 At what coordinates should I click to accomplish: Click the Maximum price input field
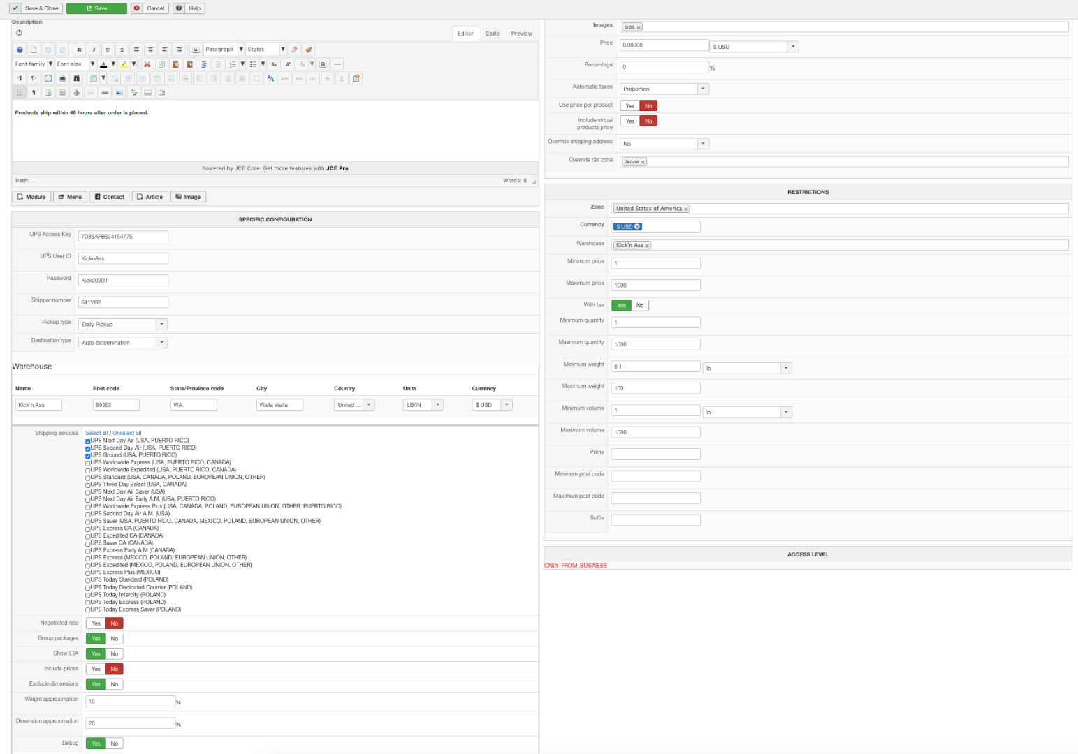point(655,286)
